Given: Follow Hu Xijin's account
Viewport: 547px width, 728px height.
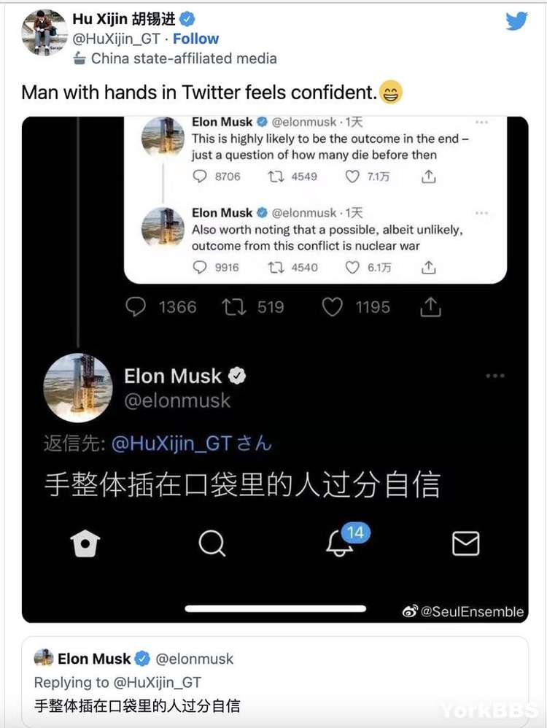Looking at the screenshot, I should [196, 39].
